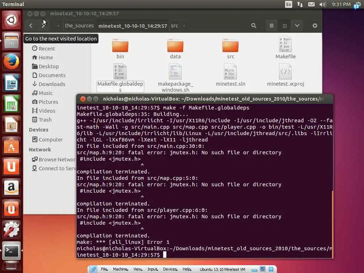This screenshot has height=273, width=364.
Task: Switch to Terminal launcher icon
Action: [11, 250]
